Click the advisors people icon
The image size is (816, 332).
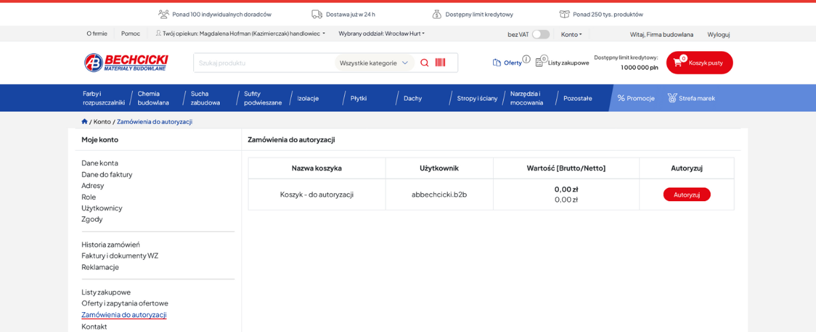click(x=163, y=14)
